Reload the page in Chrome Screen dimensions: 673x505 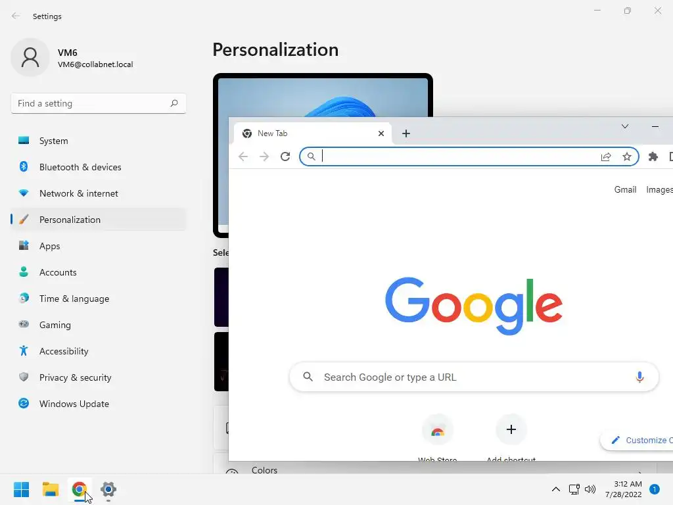(285, 156)
